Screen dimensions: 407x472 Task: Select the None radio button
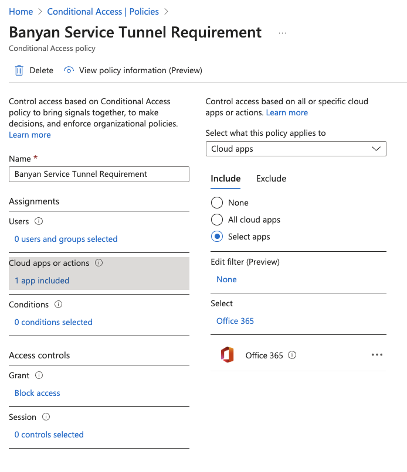[x=217, y=203]
